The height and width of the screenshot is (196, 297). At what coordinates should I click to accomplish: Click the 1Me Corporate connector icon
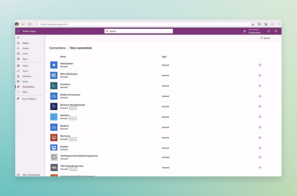tap(54, 167)
